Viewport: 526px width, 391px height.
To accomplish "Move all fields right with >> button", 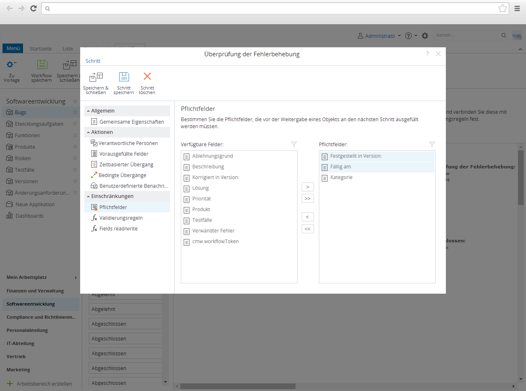I will pyautogui.click(x=308, y=198).
